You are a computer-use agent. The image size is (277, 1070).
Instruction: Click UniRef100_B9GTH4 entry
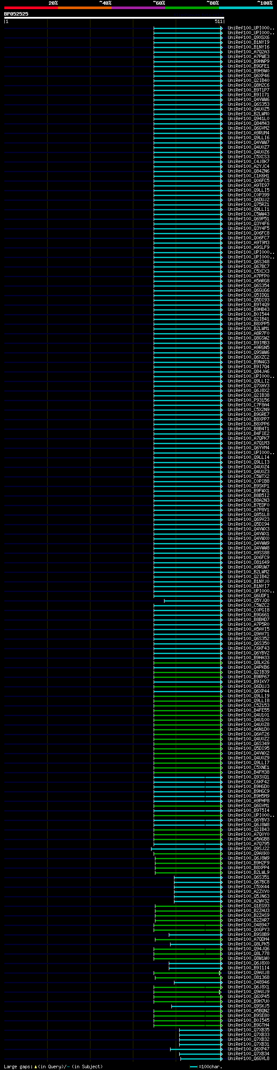pos(248,1025)
